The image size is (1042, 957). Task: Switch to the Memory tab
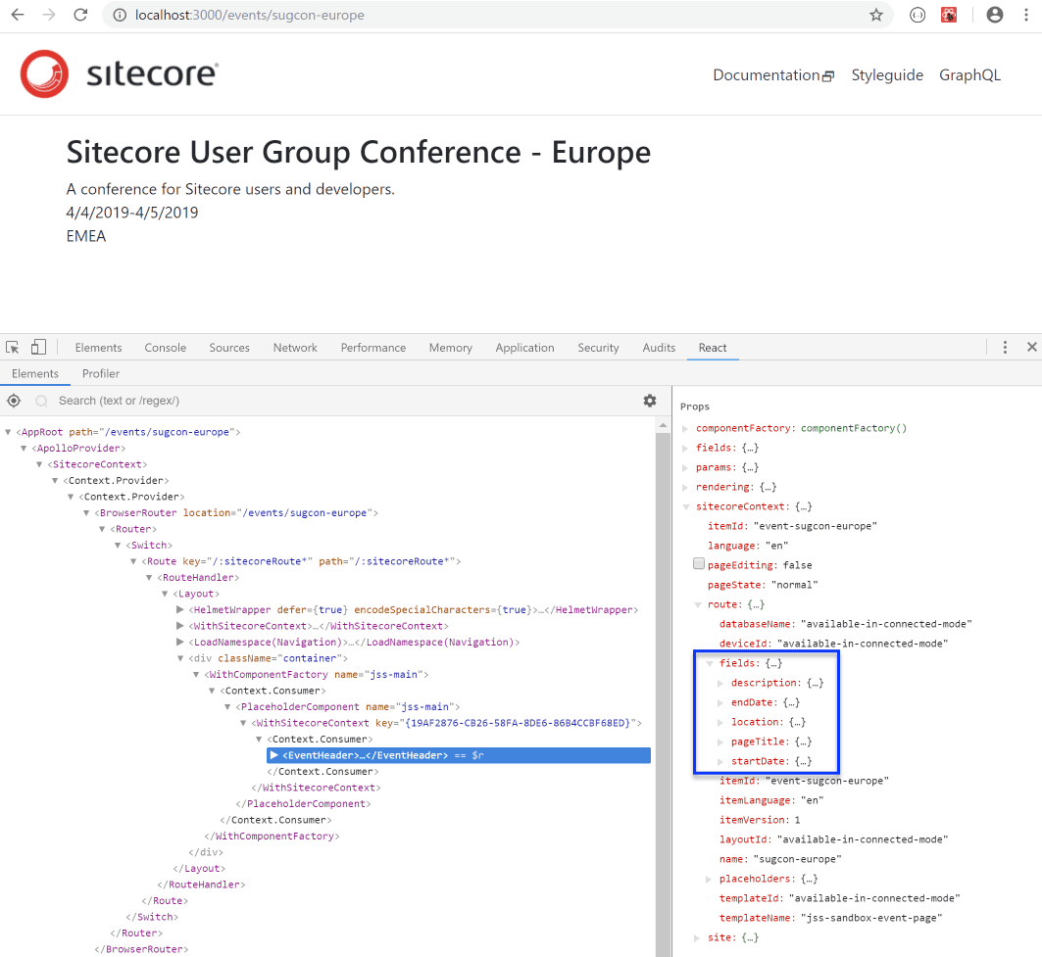click(x=451, y=348)
